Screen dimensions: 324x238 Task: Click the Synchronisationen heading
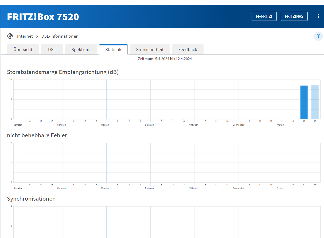(x=31, y=199)
